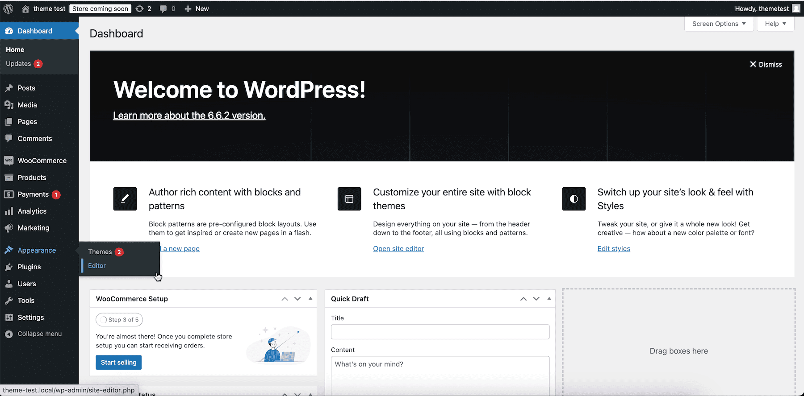Screen dimensions: 804x396
Task: Toggle the Quick Draft panel triangle
Action: (549, 299)
